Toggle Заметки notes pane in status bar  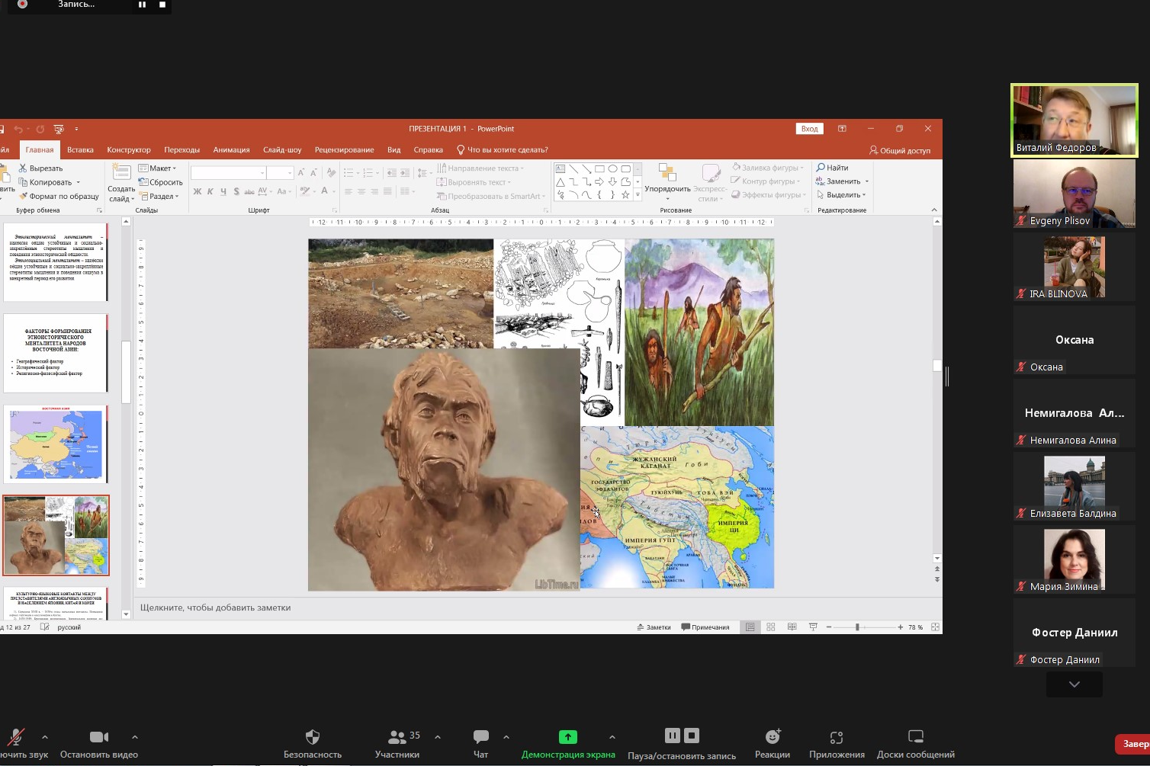(654, 627)
